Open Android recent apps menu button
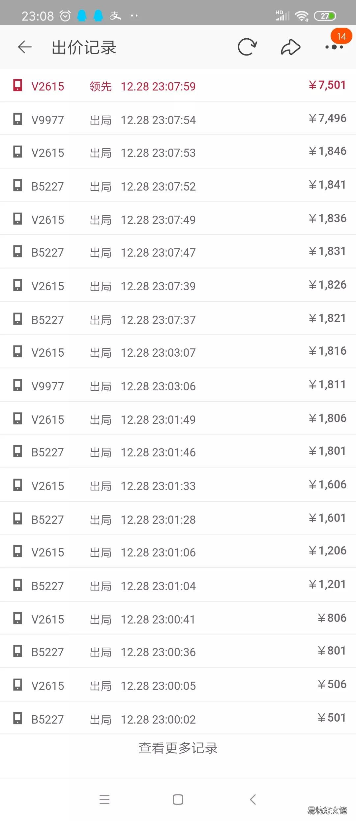Screen dimensions: 356x821 [x=104, y=799]
